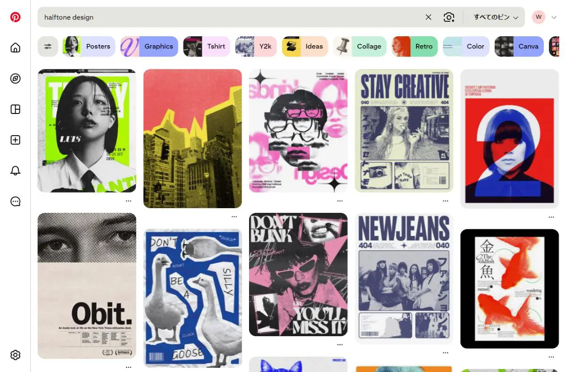Viewport: 566px width, 372px height.
Task: Open the Obit. poster pin
Action: pyautogui.click(x=87, y=286)
